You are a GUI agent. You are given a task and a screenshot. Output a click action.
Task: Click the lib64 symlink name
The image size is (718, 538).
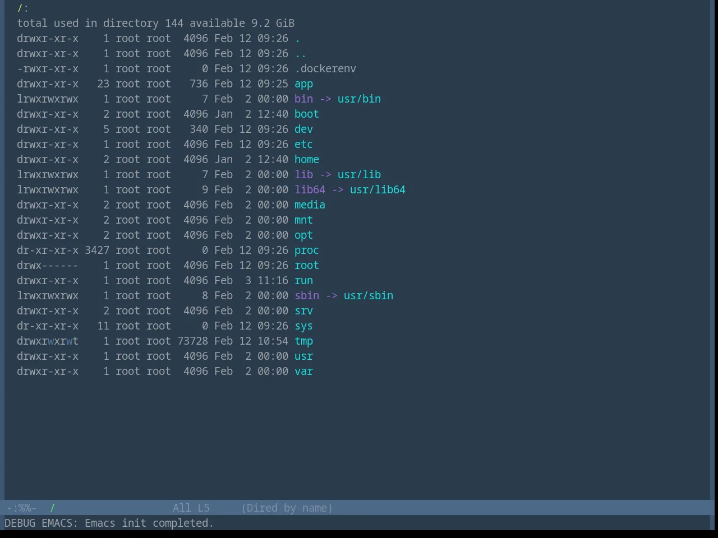pyautogui.click(x=310, y=190)
